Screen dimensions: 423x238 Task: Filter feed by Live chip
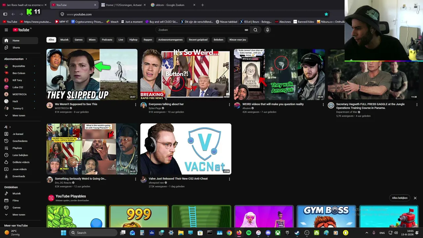click(x=121, y=40)
